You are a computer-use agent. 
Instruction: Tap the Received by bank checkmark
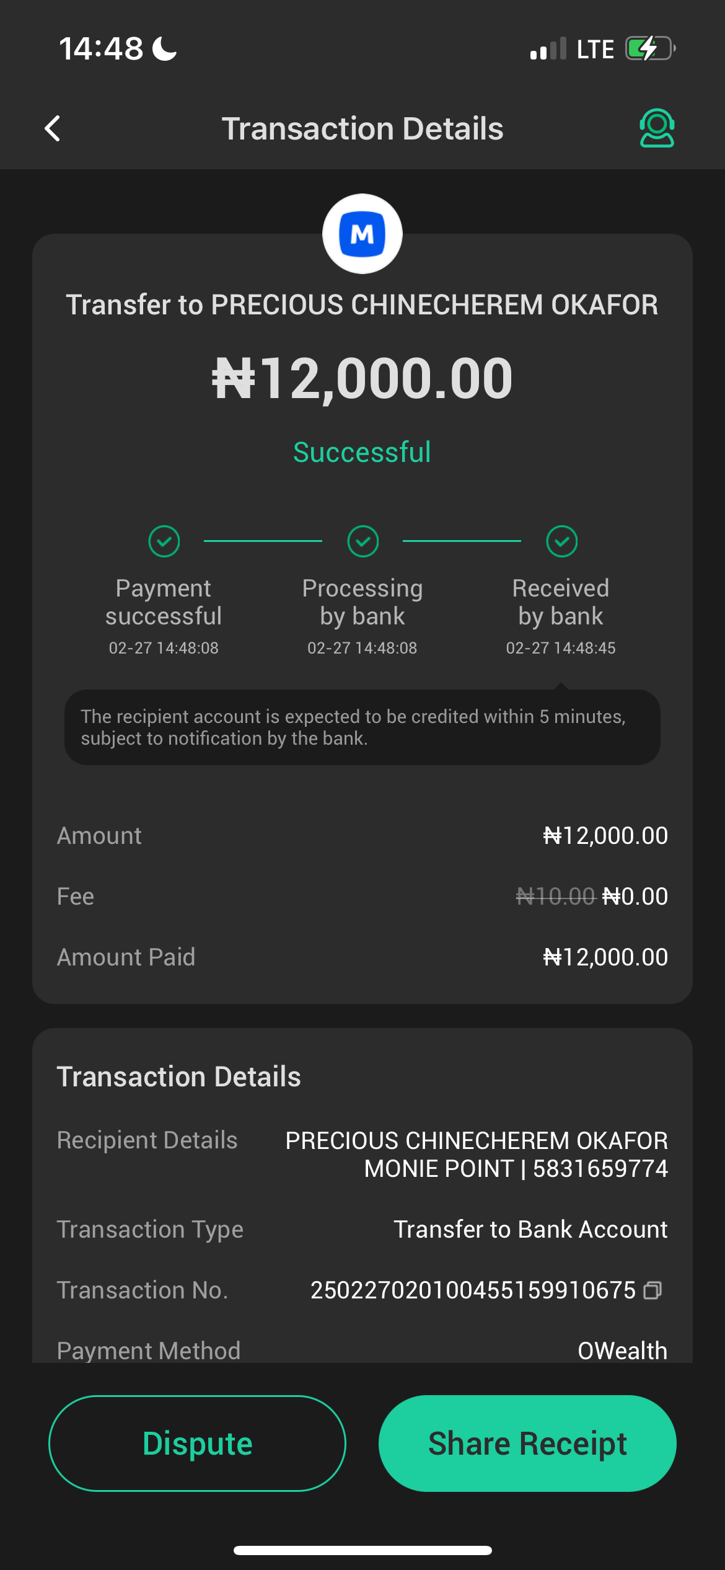click(x=562, y=541)
